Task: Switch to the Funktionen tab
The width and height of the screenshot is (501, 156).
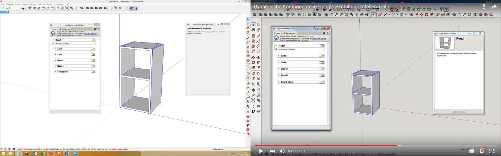Action: pos(65,29)
